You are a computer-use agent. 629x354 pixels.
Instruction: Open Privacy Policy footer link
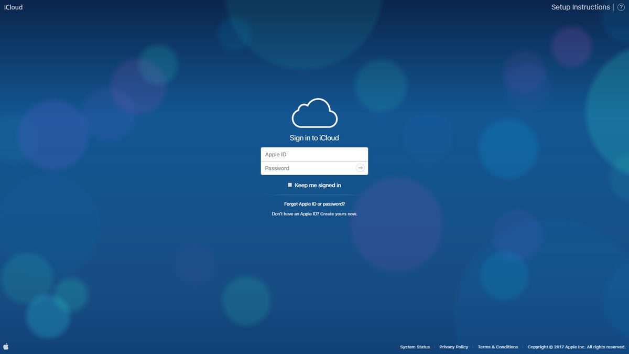click(x=454, y=347)
